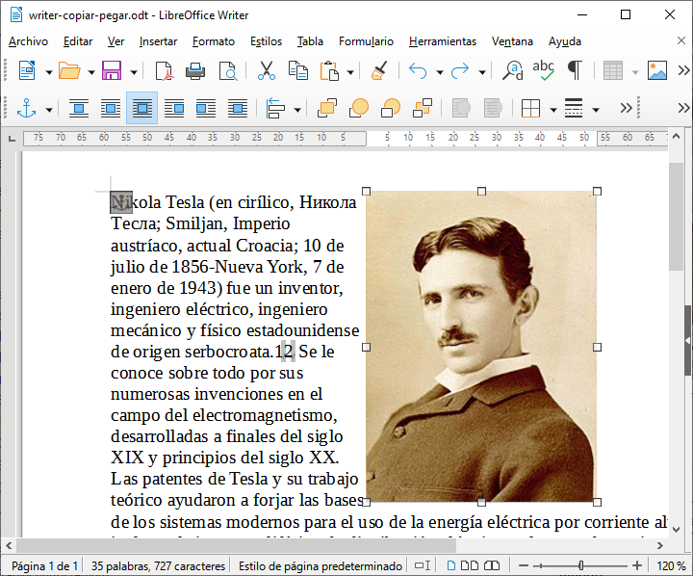The image size is (693, 576).
Task: Open Find and Replace
Action: tap(513, 70)
